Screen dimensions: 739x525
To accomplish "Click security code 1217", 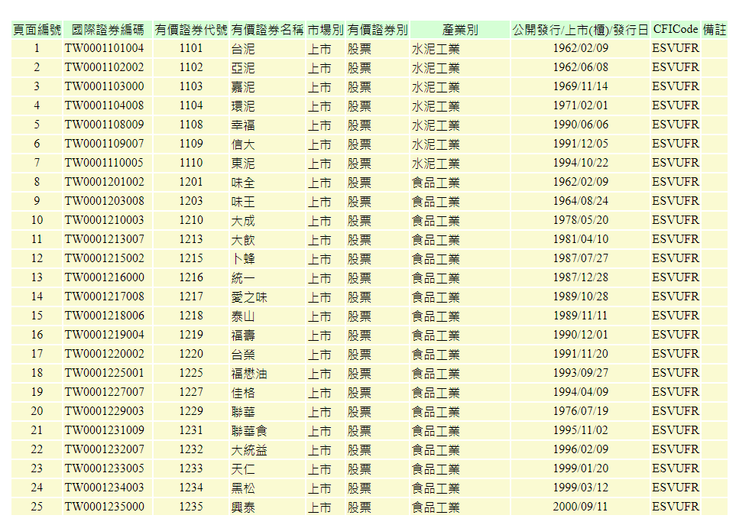I will 191,297.
